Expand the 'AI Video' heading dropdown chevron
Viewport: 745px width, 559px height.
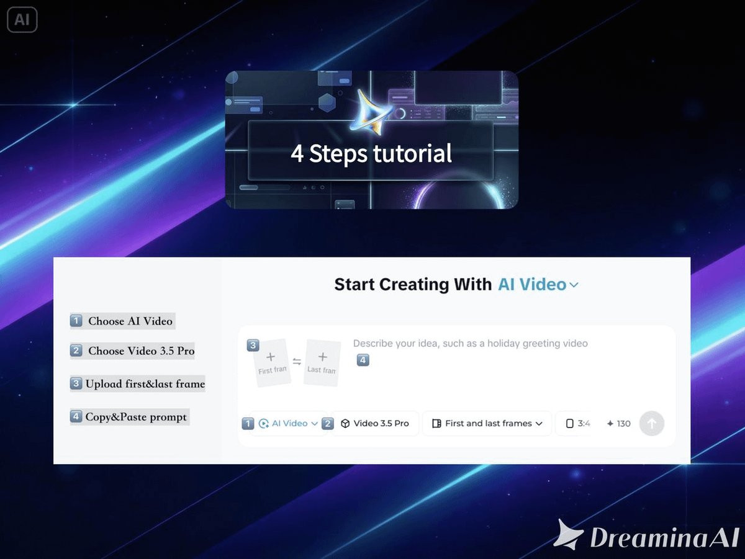[x=574, y=285]
